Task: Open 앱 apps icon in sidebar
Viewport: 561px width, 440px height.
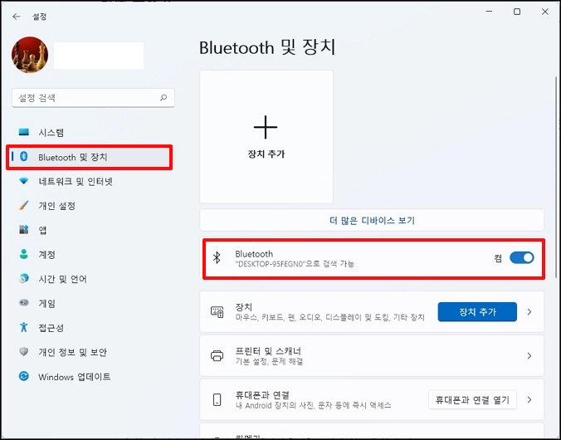Action: pos(24,229)
